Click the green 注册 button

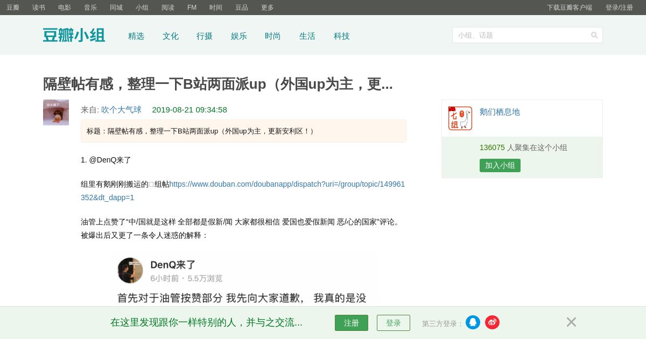[x=352, y=323]
